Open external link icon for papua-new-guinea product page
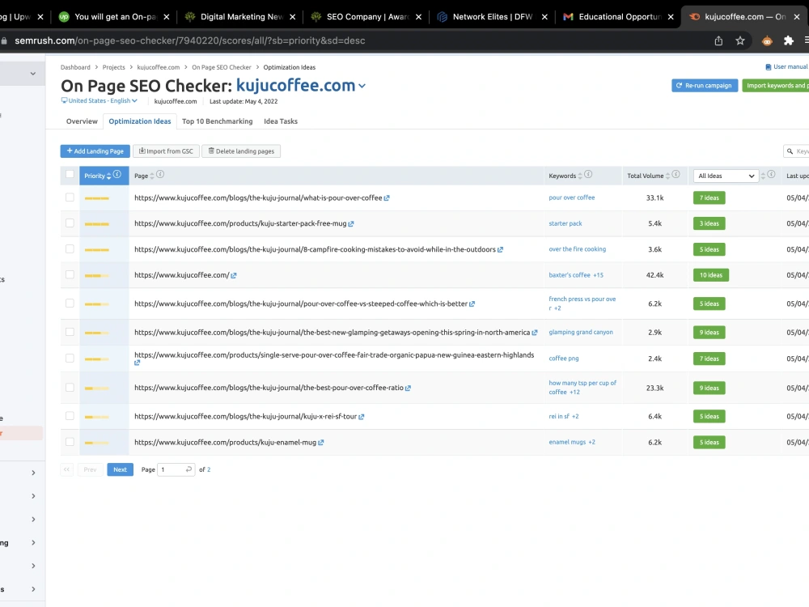 tap(138, 363)
